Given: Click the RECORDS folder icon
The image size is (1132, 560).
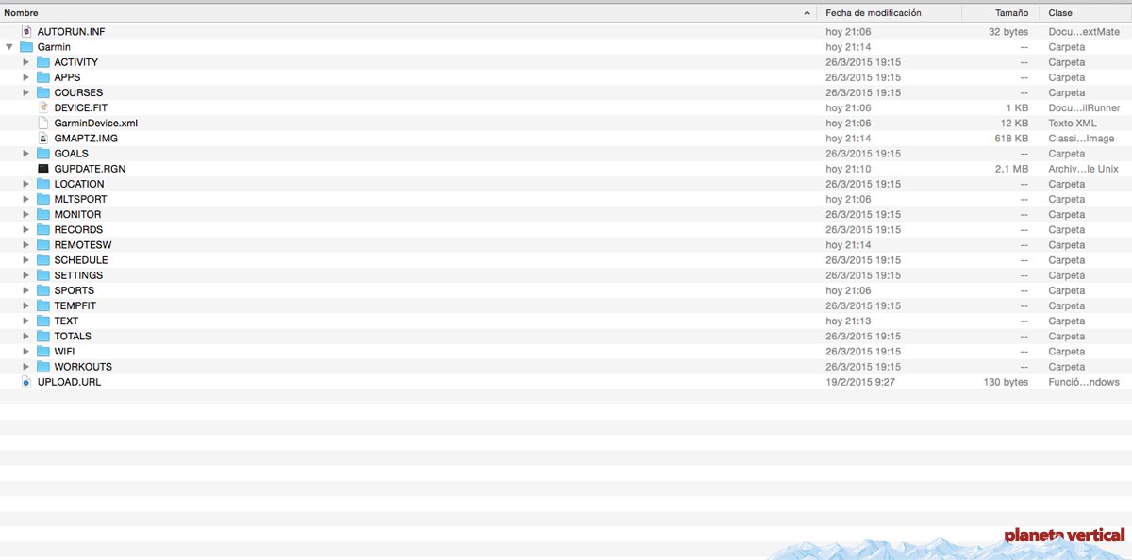Looking at the screenshot, I should pos(43,229).
